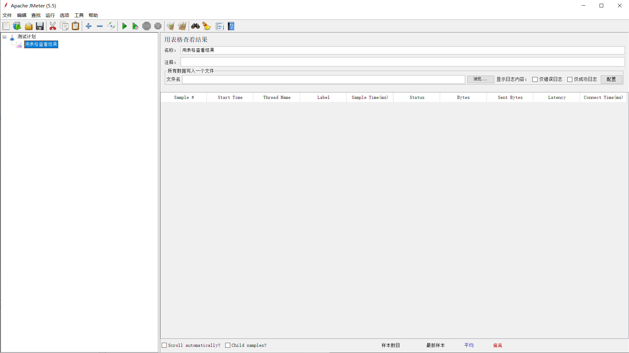
Task: Click the 名称 input field
Action: click(x=402, y=50)
